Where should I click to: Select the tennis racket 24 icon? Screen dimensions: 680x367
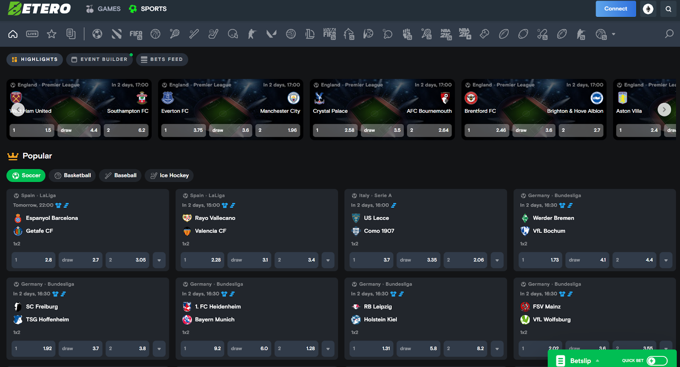426,34
